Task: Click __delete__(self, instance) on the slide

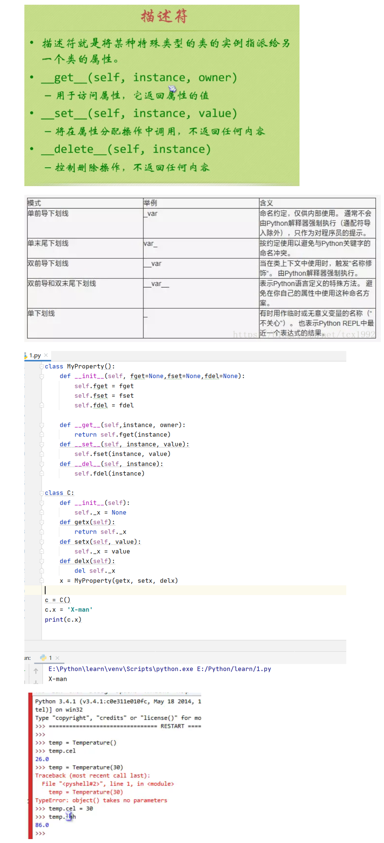Action: (x=126, y=149)
